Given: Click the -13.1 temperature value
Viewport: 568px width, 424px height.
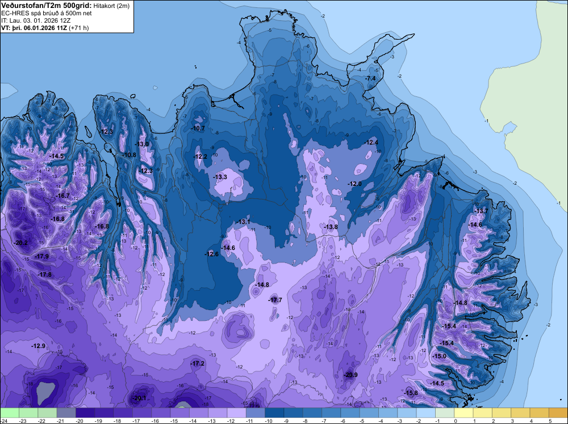Looking at the screenshot, I should (243, 222).
